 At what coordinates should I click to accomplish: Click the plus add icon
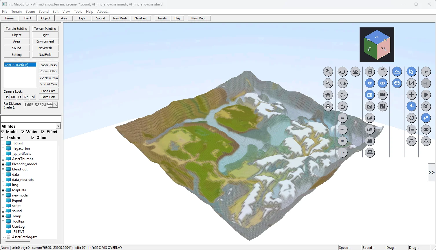tap(411, 95)
